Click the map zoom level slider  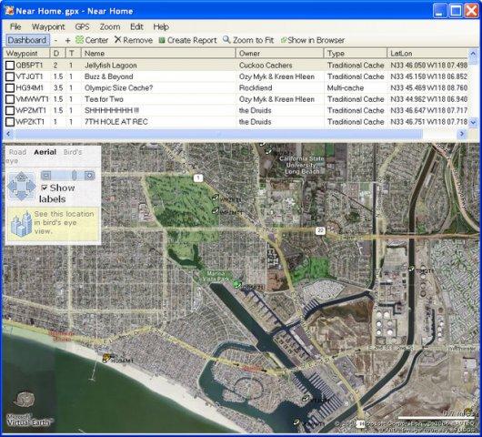coord(74,176)
